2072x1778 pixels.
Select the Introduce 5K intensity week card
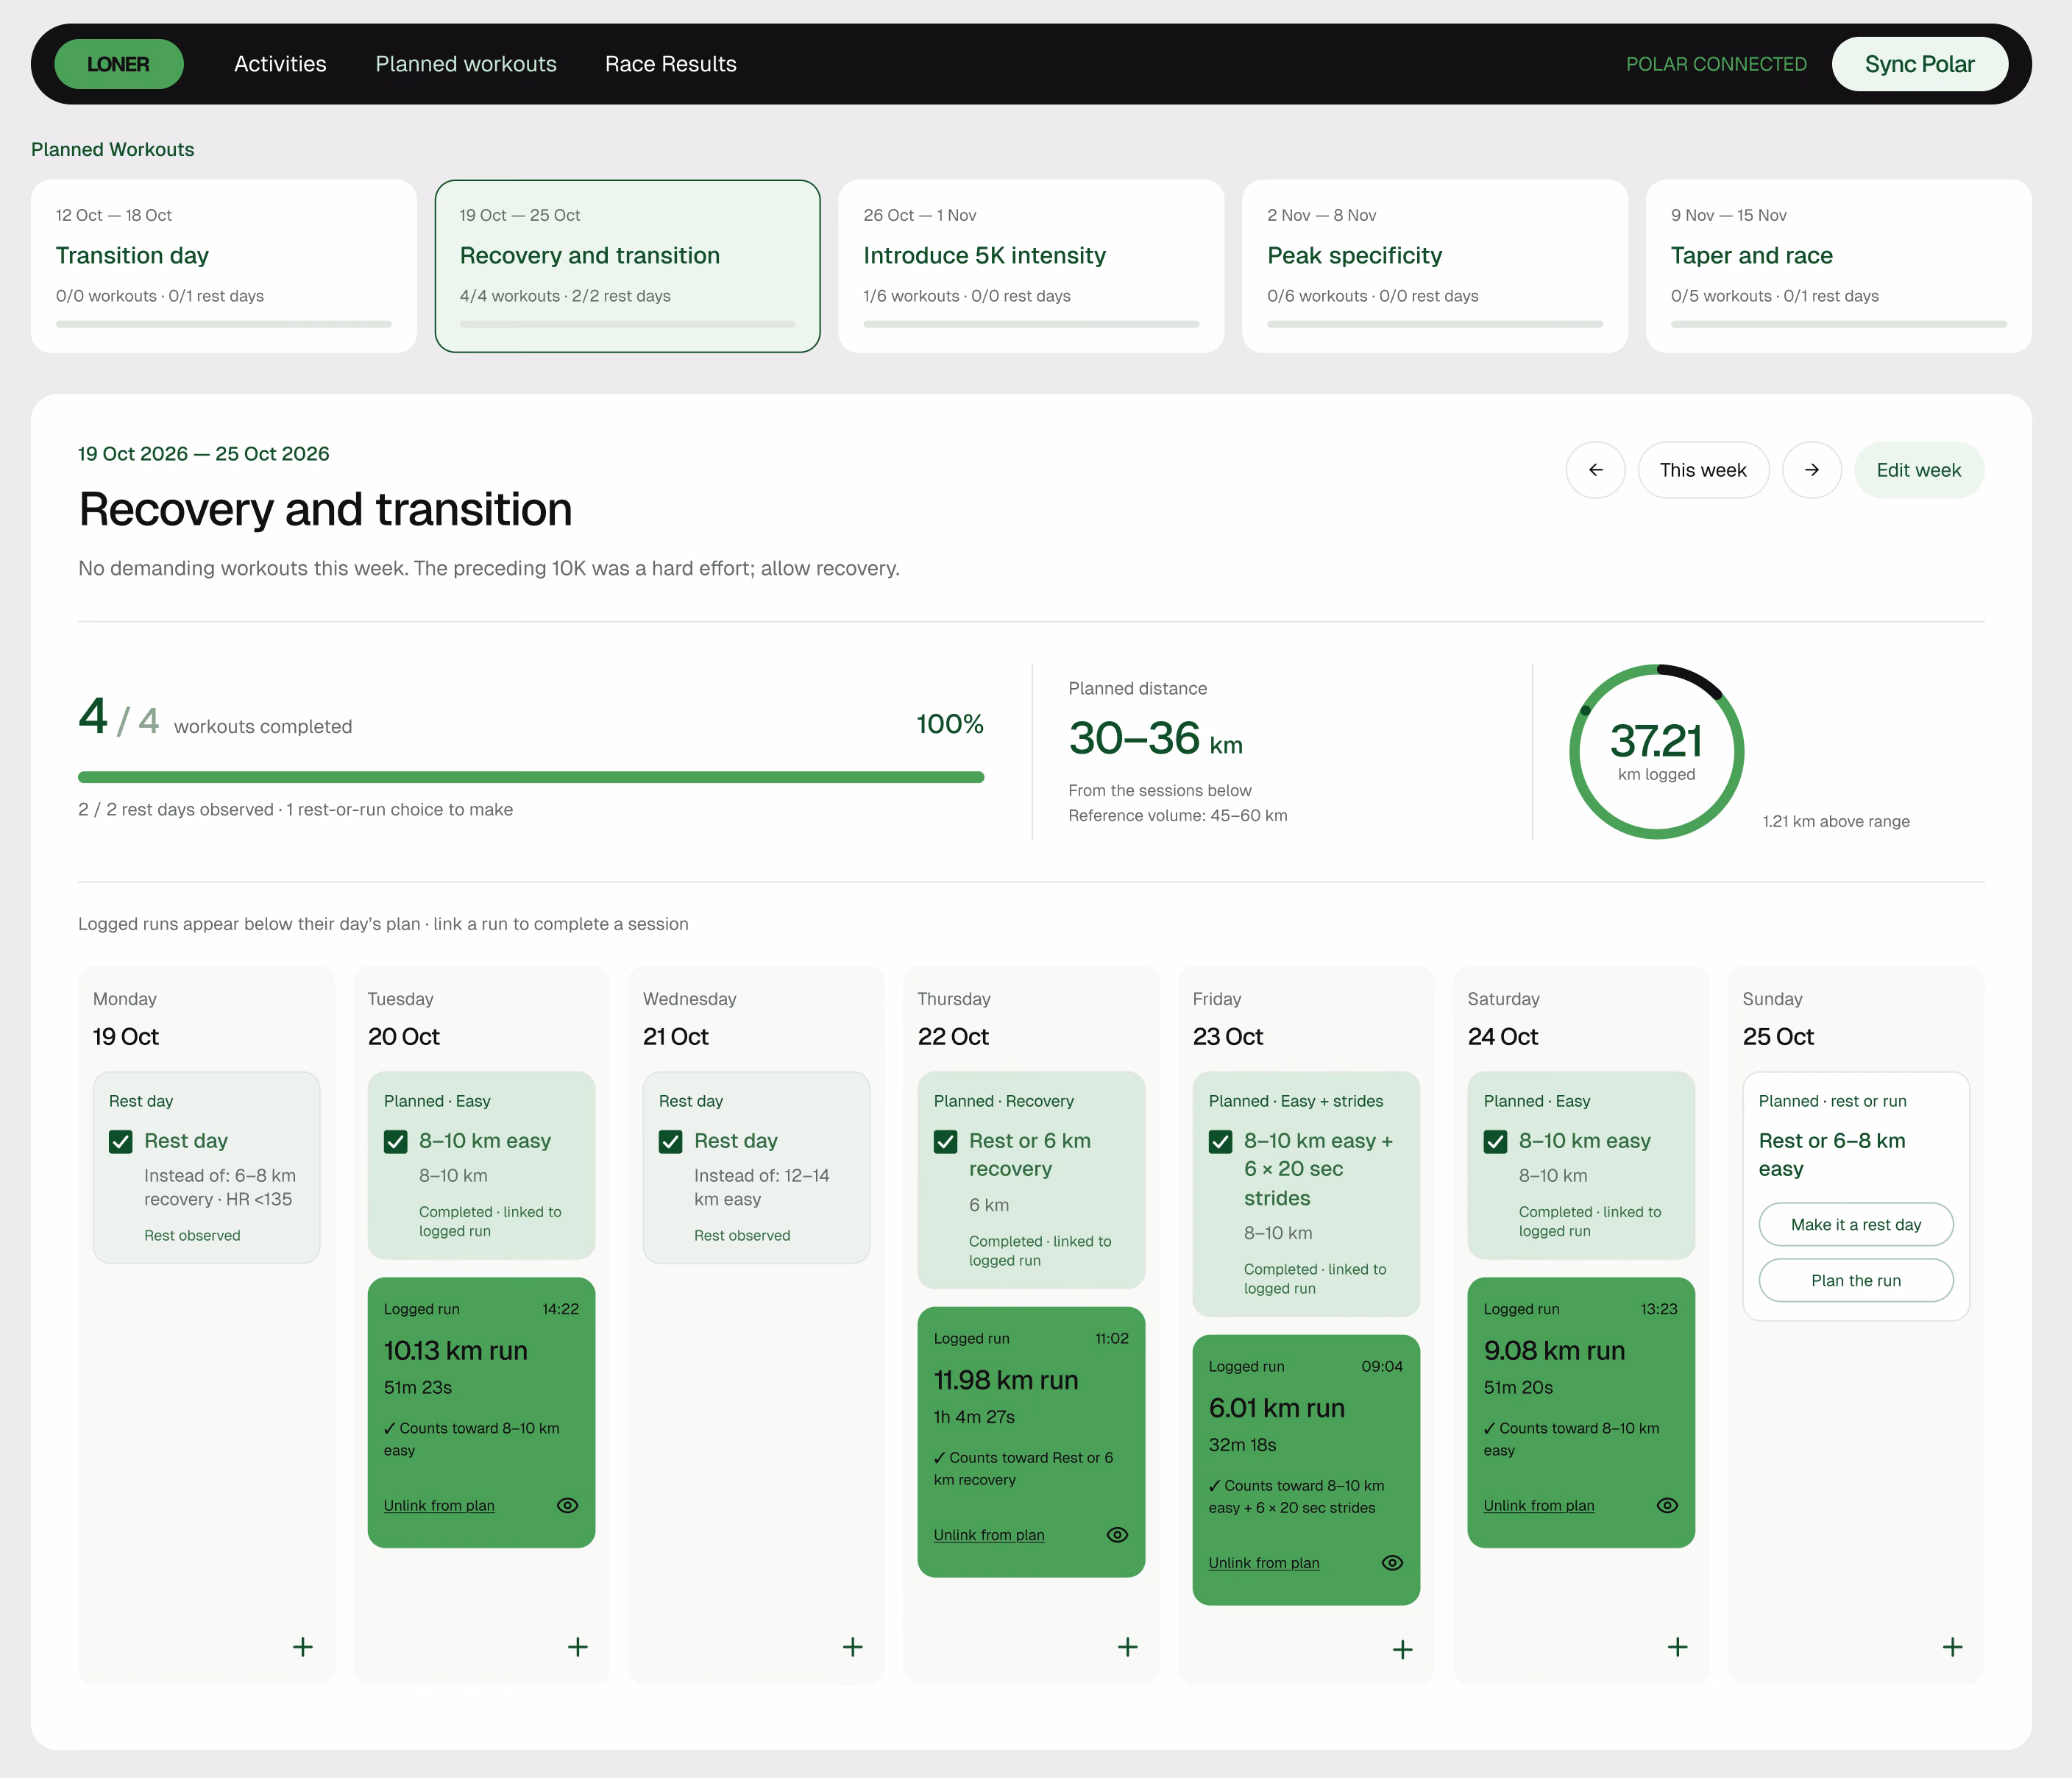pyautogui.click(x=1031, y=266)
